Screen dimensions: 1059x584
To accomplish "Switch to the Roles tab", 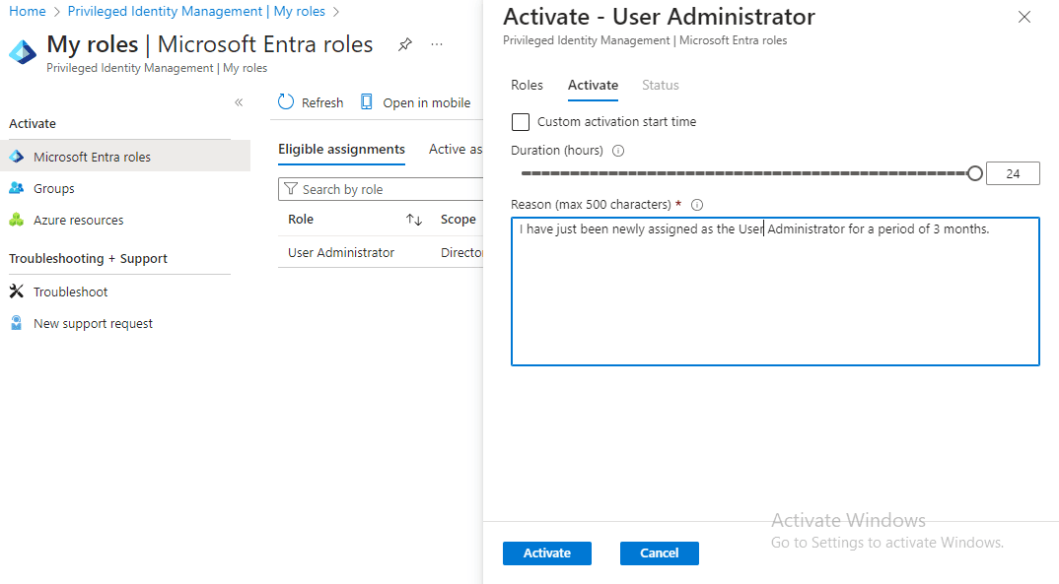I will click(x=527, y=86).
